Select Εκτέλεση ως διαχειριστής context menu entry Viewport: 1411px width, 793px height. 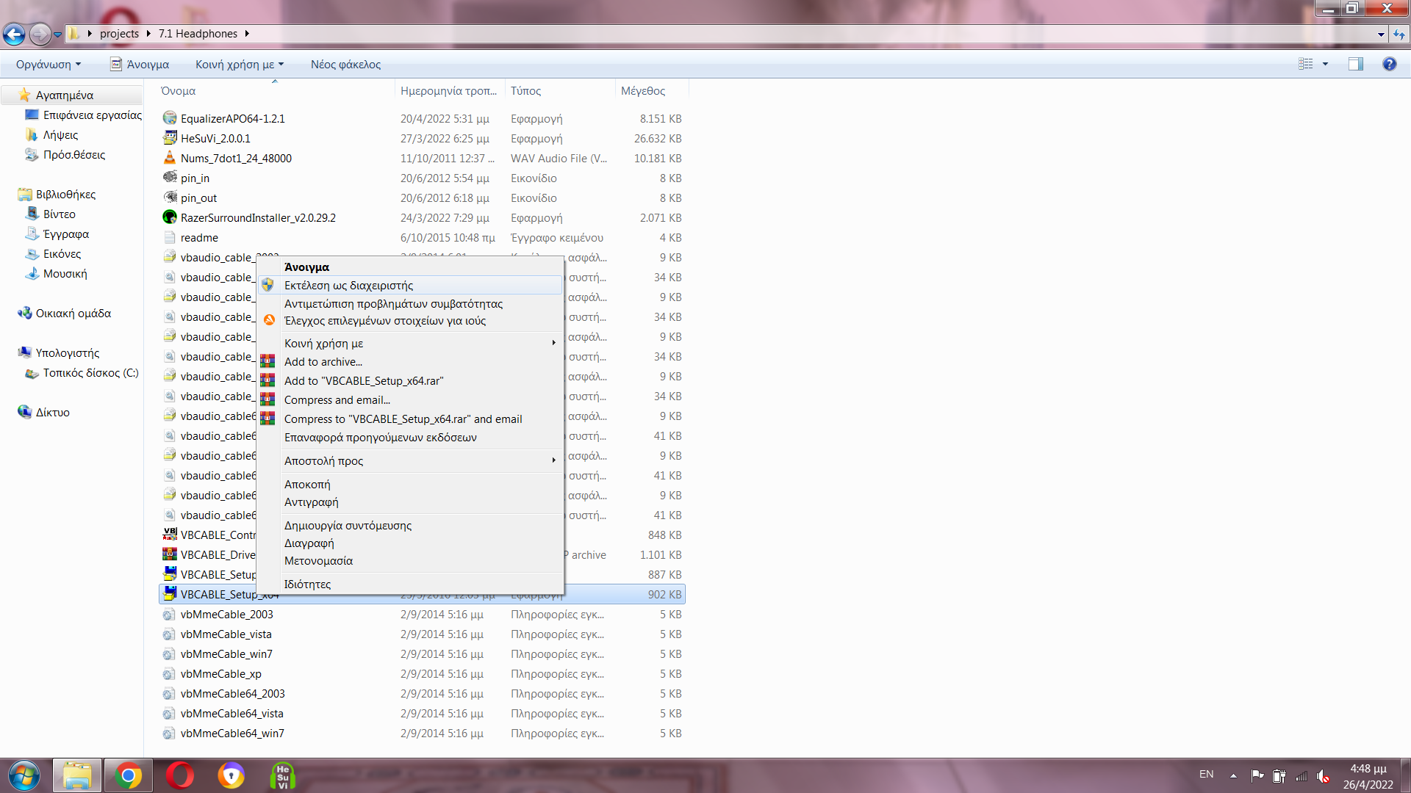click(349, 286)
